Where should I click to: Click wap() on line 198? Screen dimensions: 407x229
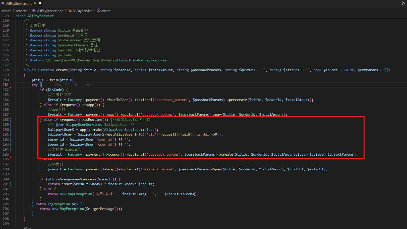pos(113,169)
